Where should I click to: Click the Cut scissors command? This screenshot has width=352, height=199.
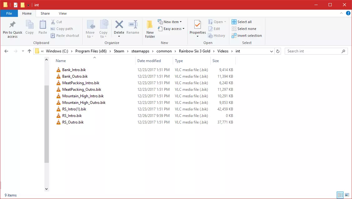pos(56,22)
